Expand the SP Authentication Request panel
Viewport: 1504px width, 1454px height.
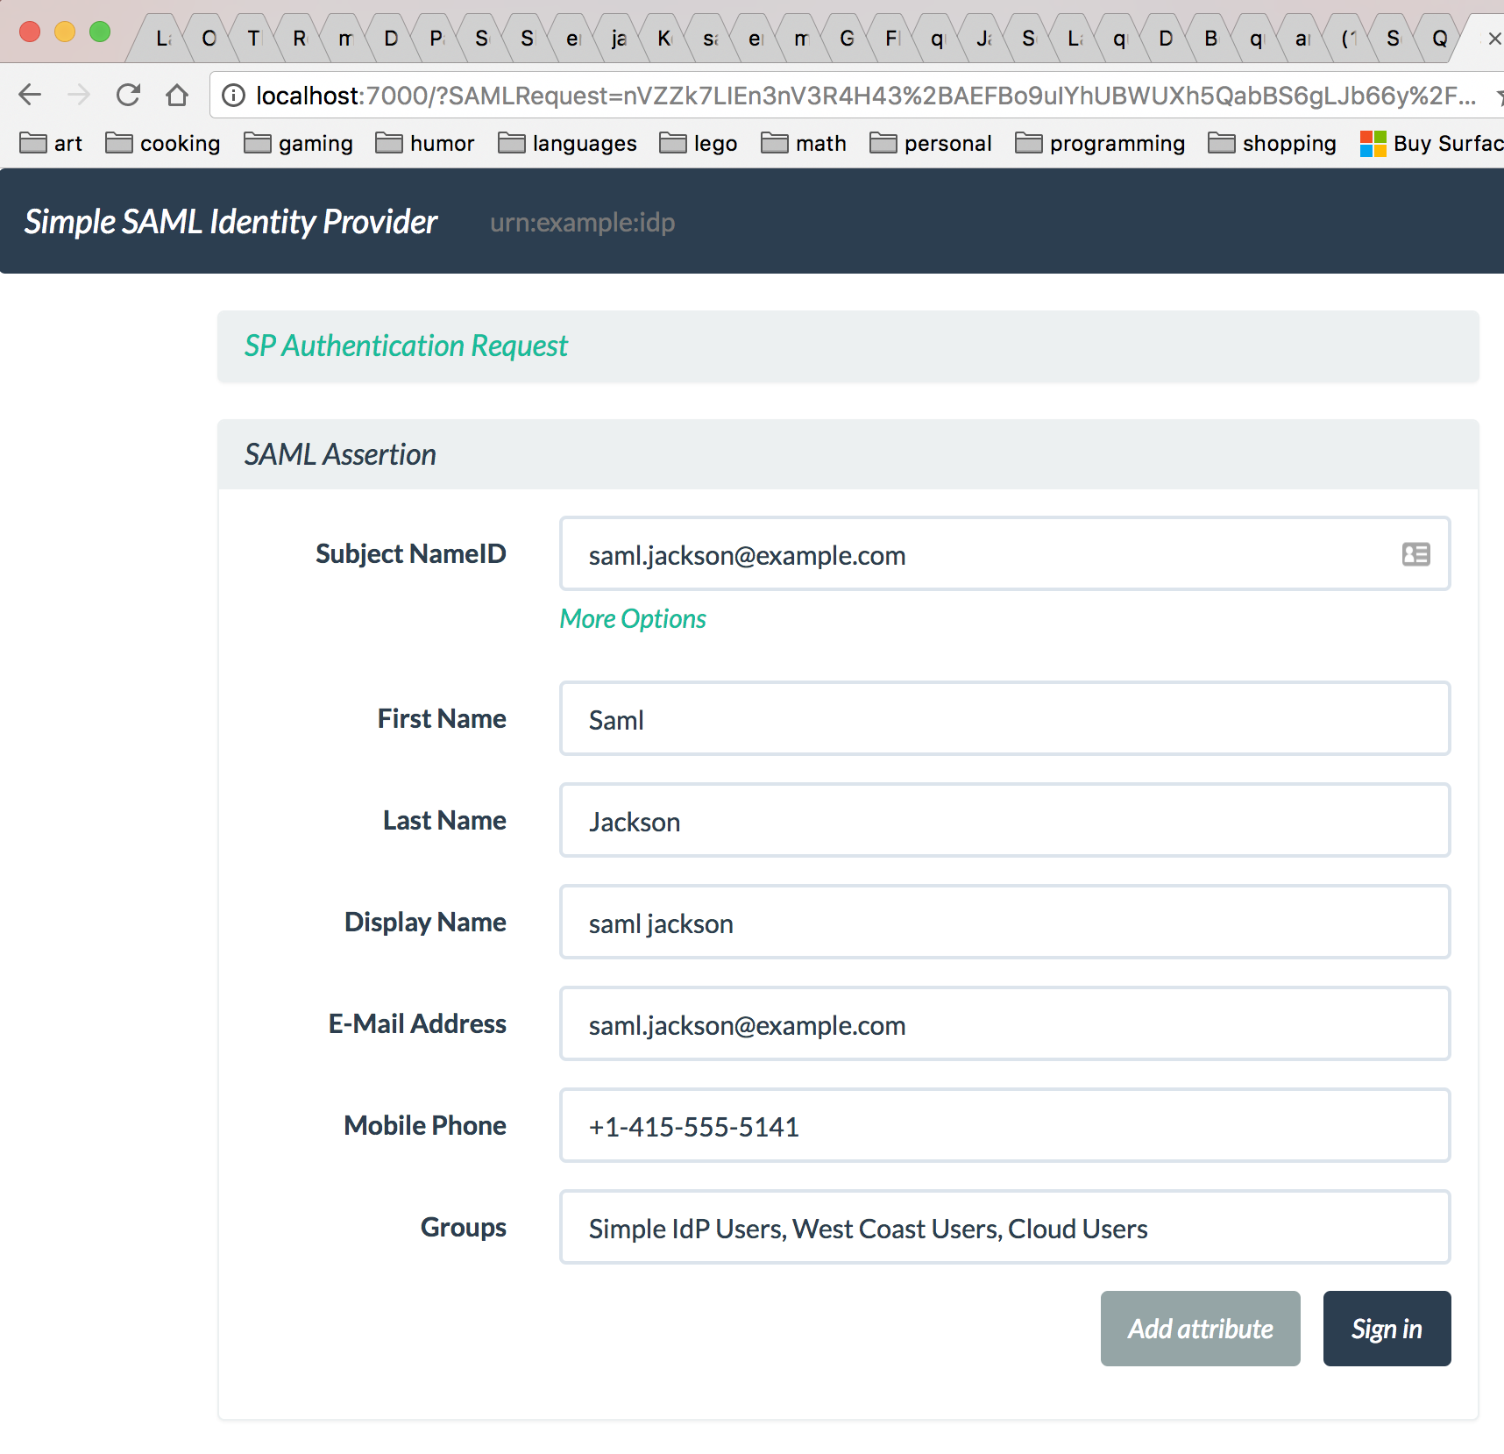click(406, 346)
